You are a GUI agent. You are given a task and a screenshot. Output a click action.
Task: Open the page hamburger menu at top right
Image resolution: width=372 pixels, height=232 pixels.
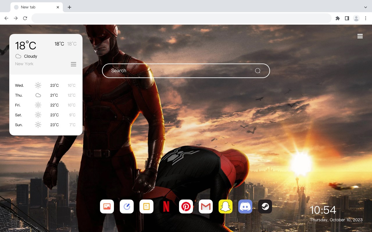tap(360, 36)
